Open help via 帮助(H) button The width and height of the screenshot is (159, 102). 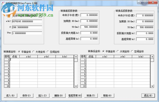pos(108,96)
